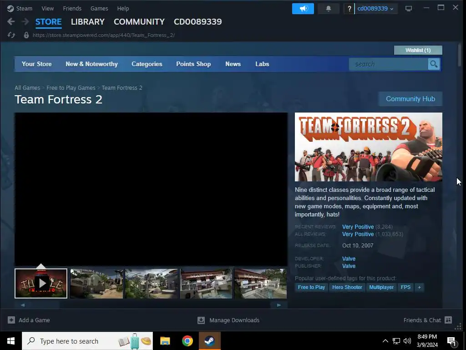The width and height of the screenshot is (466, 350).
Task: Select the second map screenshot thumbnail
Action: click(151, 283)
